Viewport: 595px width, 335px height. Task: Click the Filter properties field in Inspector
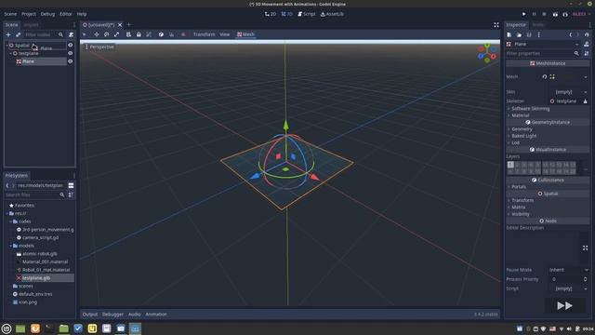click(543, 54)
